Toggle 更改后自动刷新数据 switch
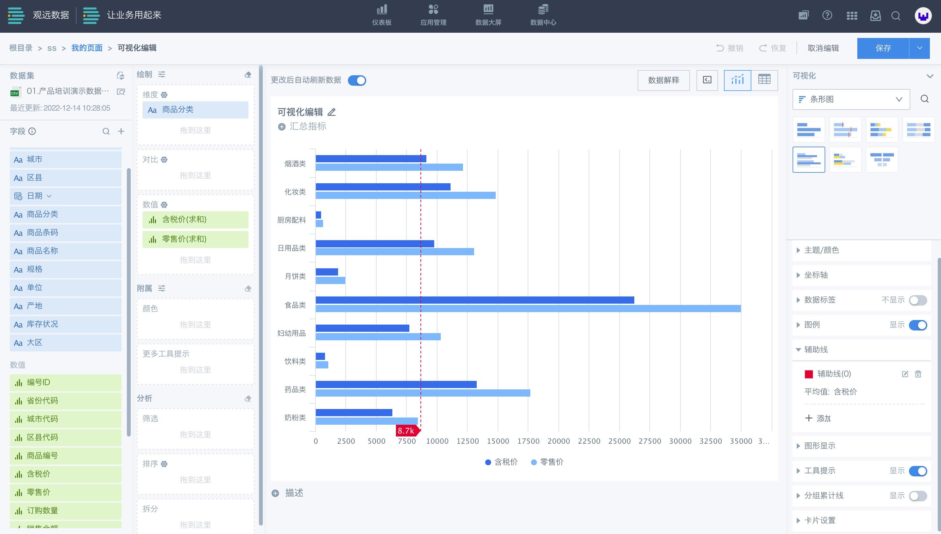This screenshot has width=941, height=534. (x=357, y=80)
